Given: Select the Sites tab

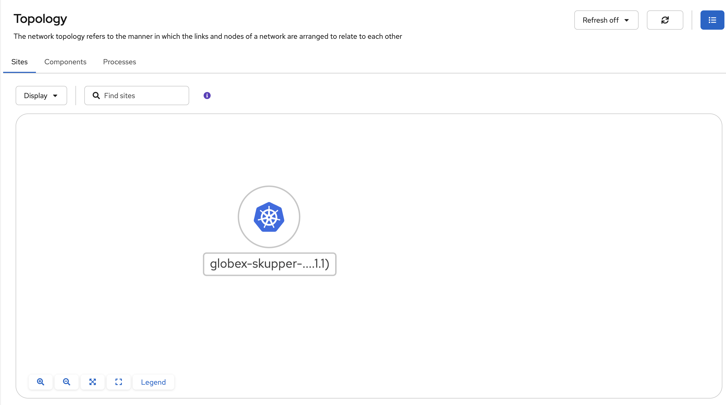Looking at the screenshot, I should 20,62.
